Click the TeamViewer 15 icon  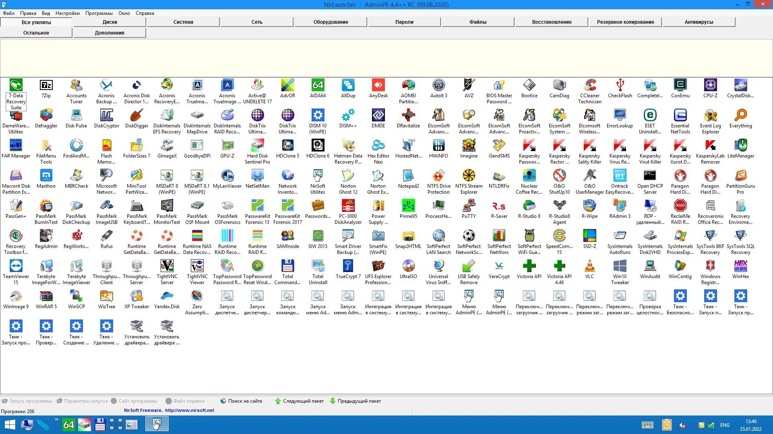(x=16, y=266)
